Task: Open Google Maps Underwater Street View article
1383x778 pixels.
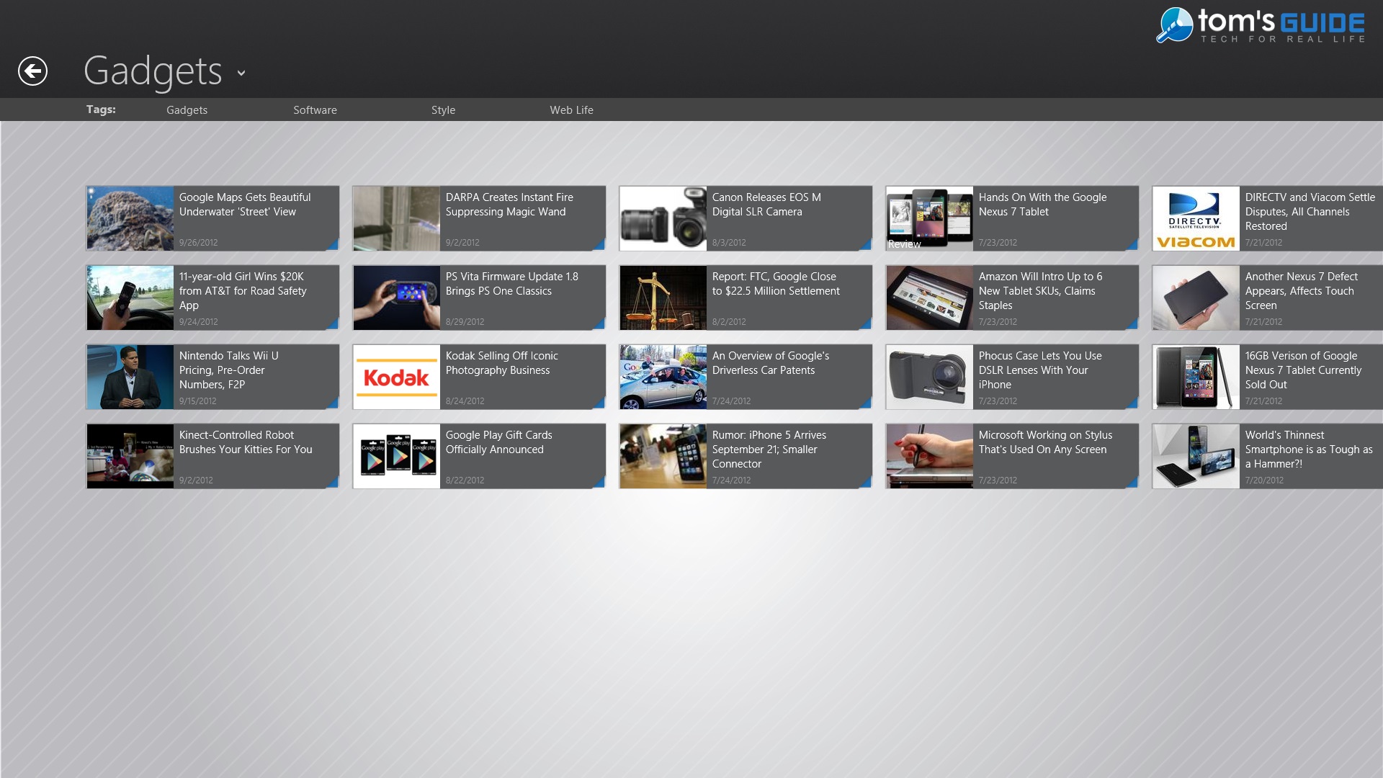Action: coord(212,218)
